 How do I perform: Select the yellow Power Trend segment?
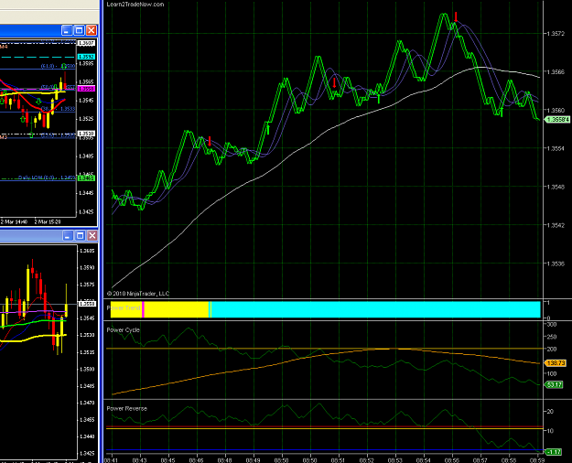[176, 309]
